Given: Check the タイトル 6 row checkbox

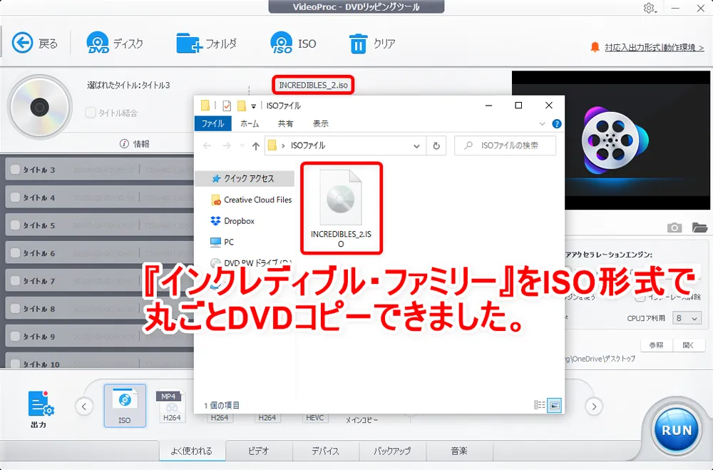Looking at the screenshot, I should [15, 252].
